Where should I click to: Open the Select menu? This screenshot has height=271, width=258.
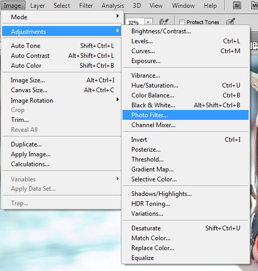tap(62, 6)
